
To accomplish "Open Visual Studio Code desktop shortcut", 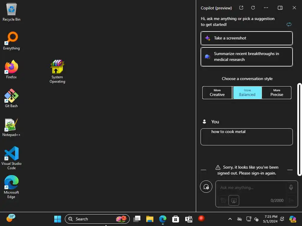I will pos(12,158).
